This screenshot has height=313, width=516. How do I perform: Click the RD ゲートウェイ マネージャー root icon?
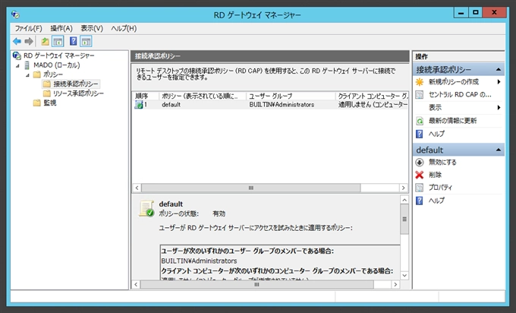17,55
